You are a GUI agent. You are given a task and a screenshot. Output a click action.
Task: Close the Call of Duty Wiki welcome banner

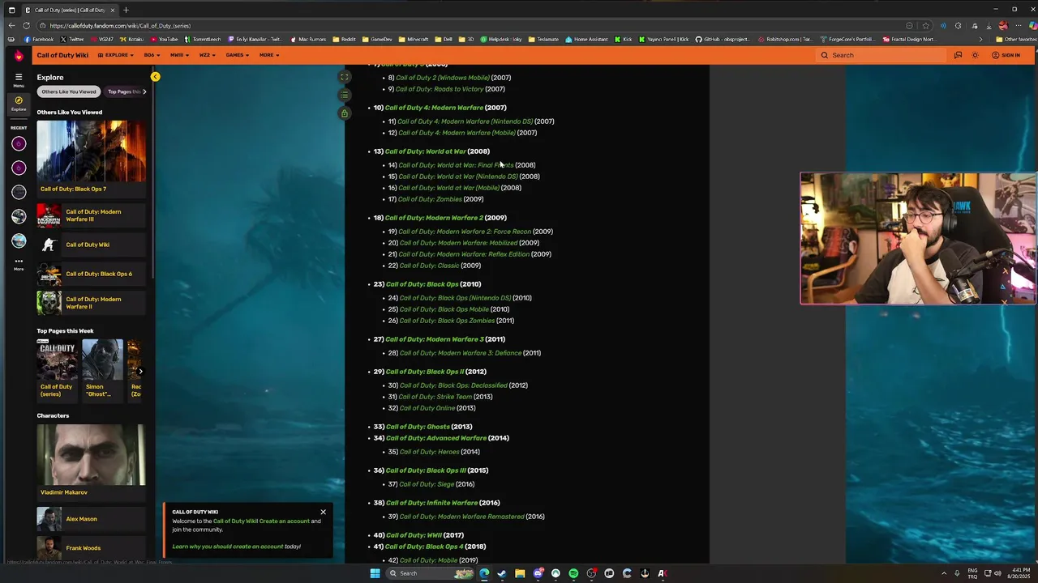pos(323,512)
